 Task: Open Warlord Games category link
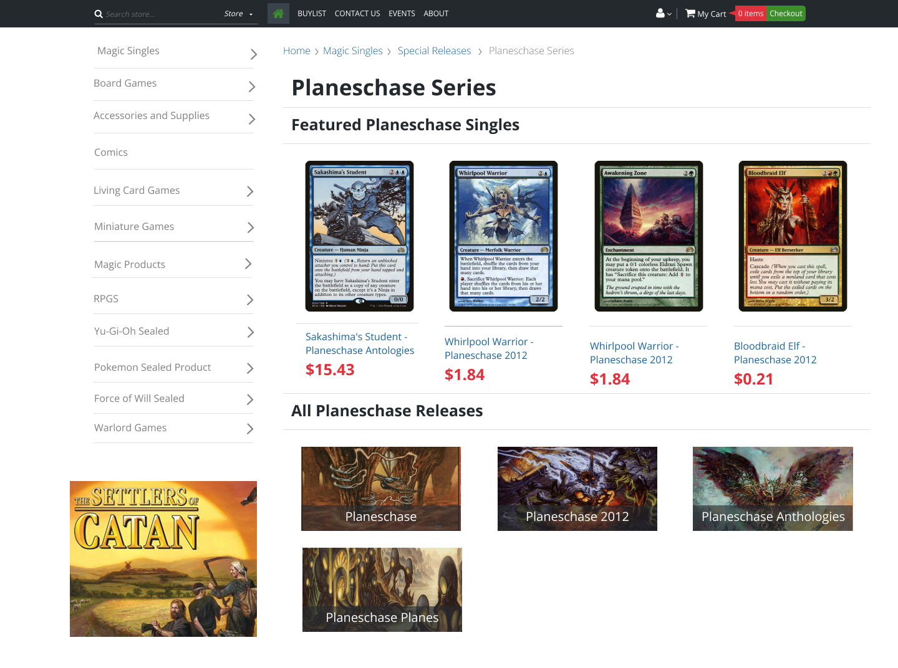[x=130, y=428]
